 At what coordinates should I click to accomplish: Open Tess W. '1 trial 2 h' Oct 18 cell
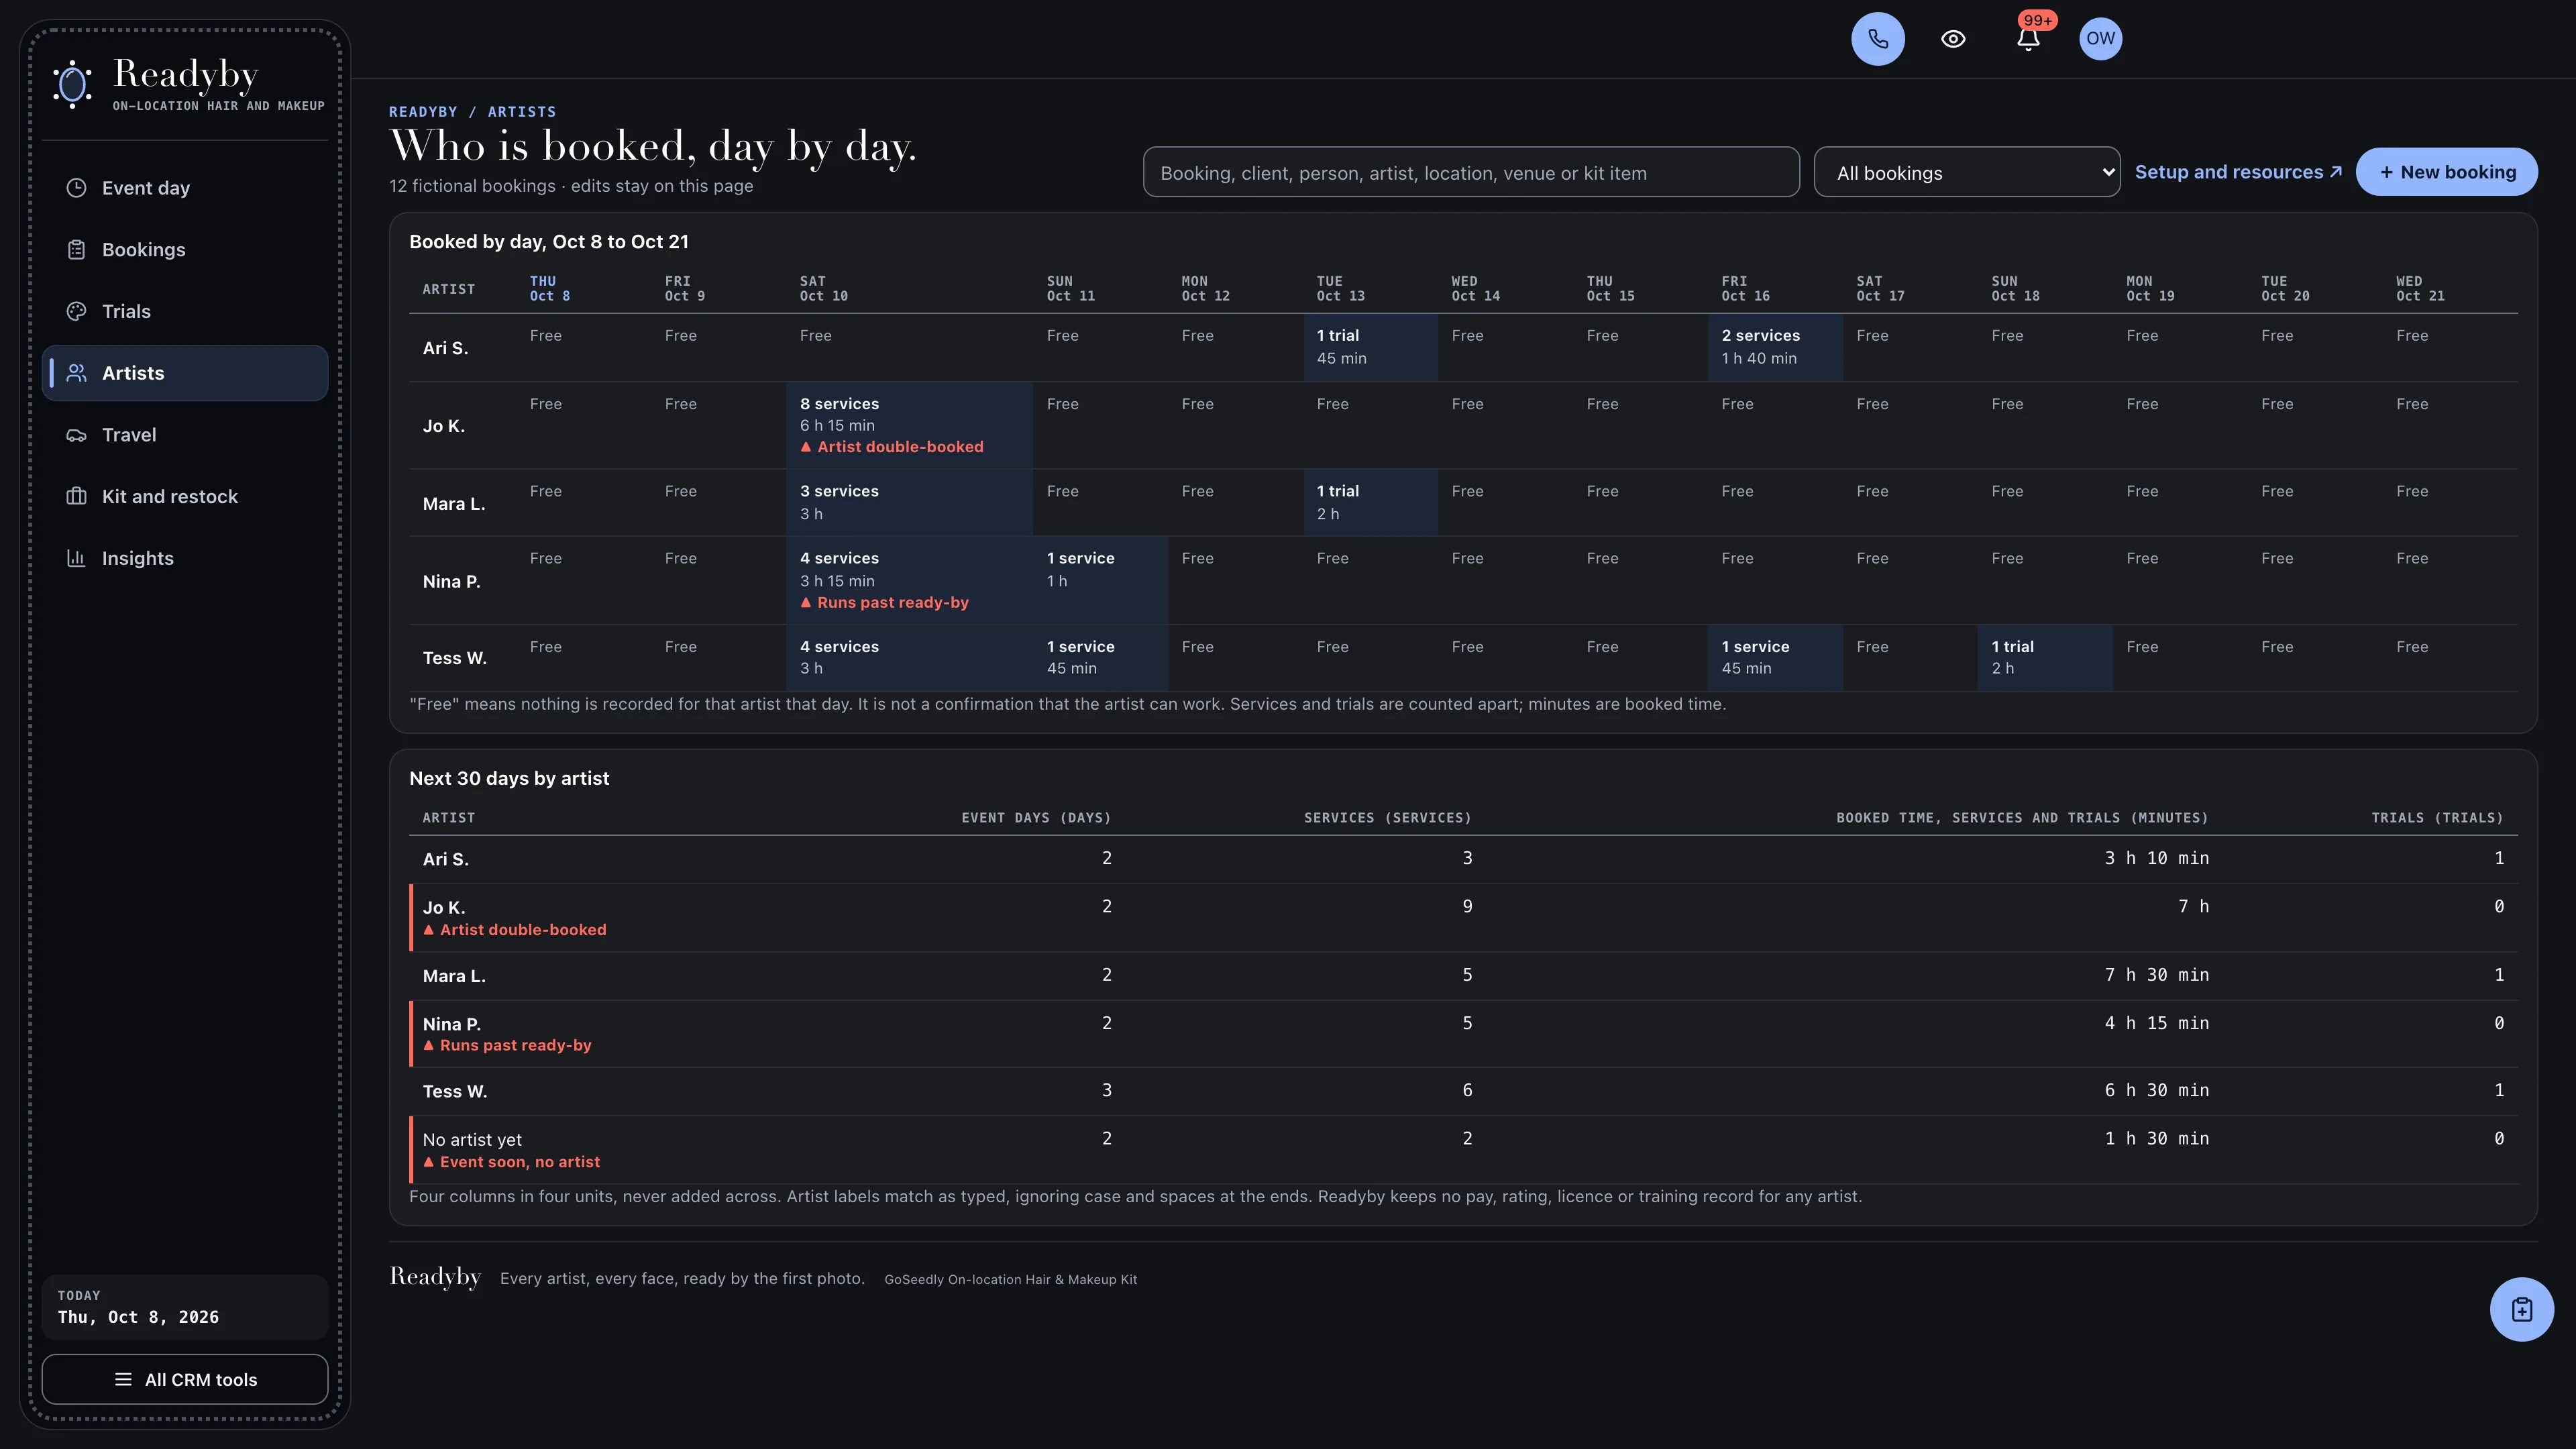pos(2045,657)
